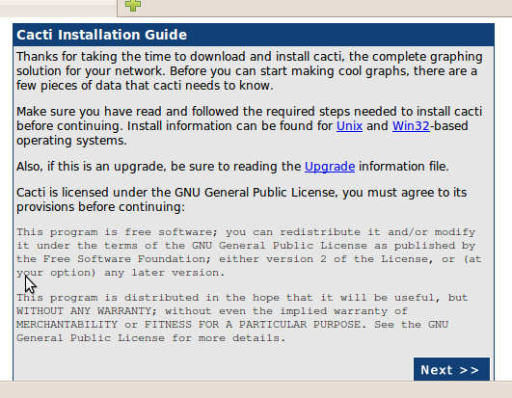Open the Unix install information link
This screenshot has height=398, width=512.
349,126
